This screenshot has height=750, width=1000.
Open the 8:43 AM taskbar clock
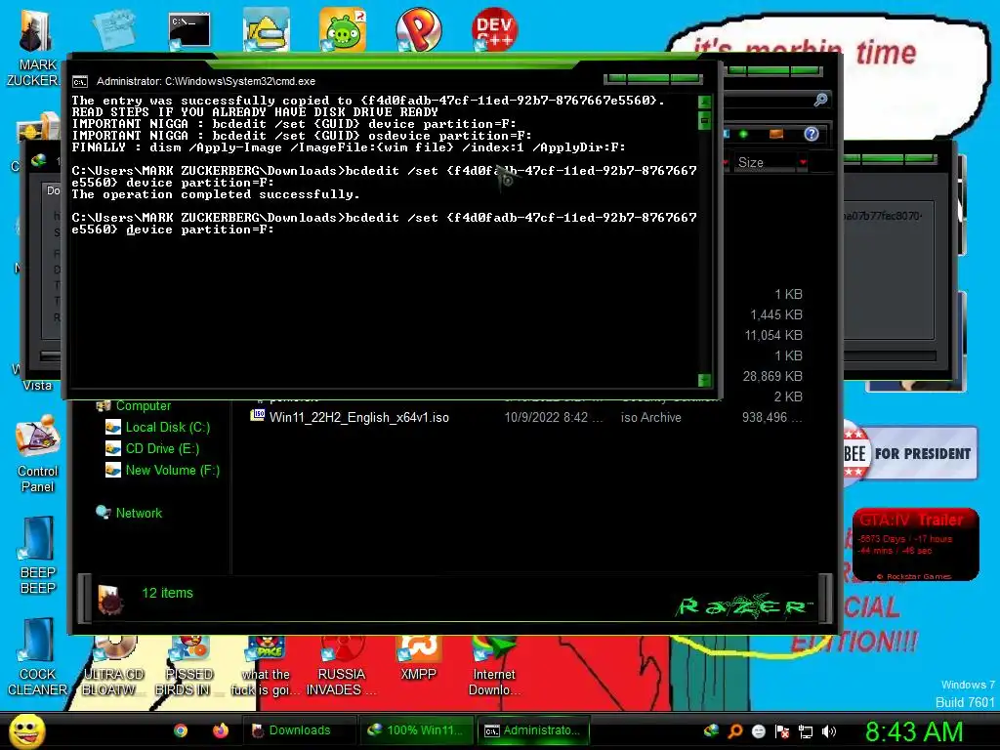[914, 731]
